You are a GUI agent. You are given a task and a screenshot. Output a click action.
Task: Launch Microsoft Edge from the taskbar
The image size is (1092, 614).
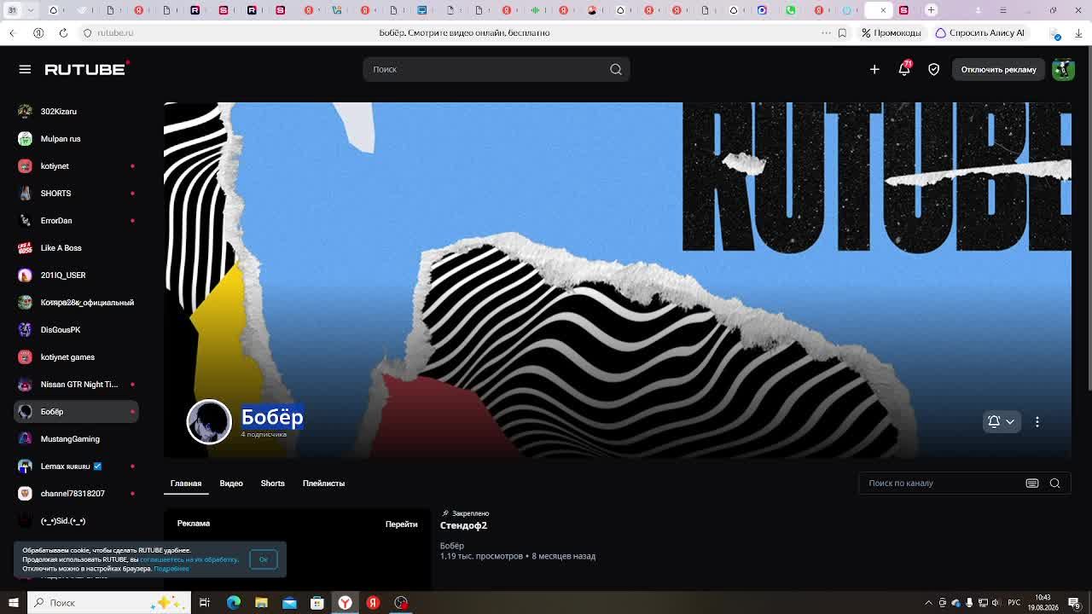pyautogui.click(x=233, y=603)
